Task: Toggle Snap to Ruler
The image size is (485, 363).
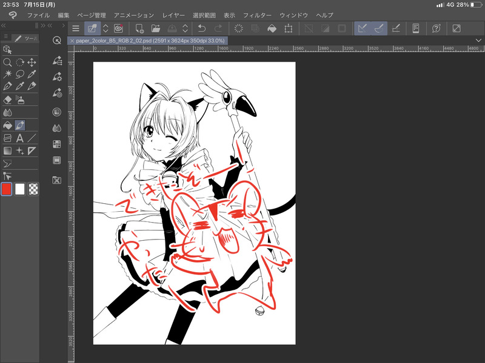Action: [363, 28]
